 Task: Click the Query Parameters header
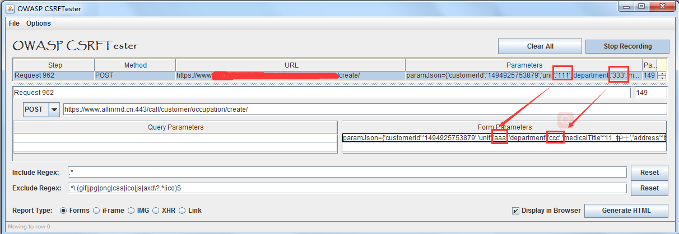tap(175, 127)
